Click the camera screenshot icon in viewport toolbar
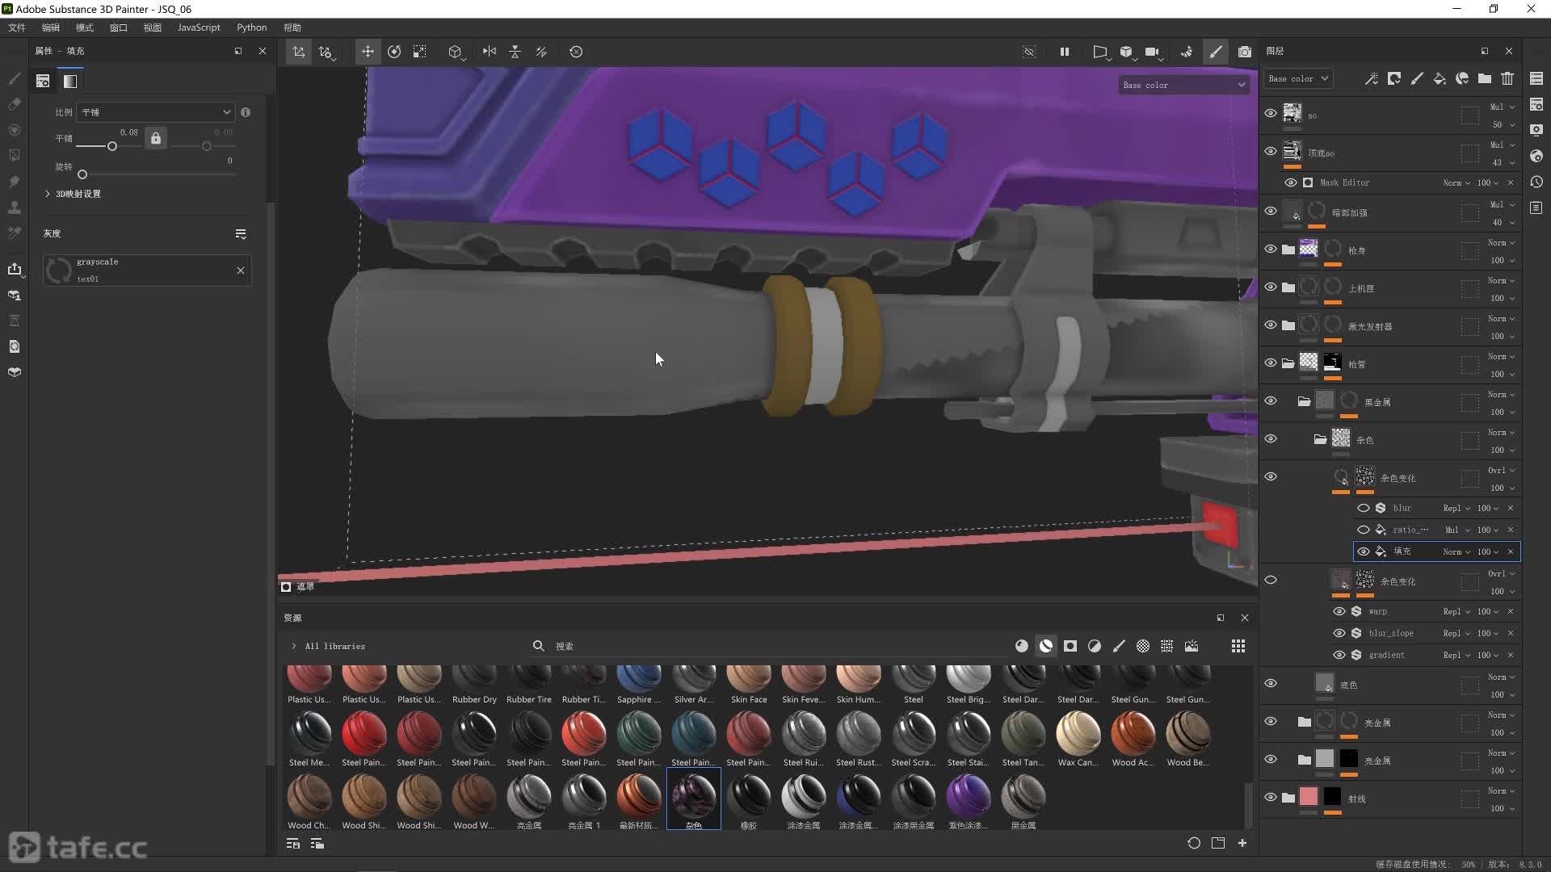 click(1245, 52)
